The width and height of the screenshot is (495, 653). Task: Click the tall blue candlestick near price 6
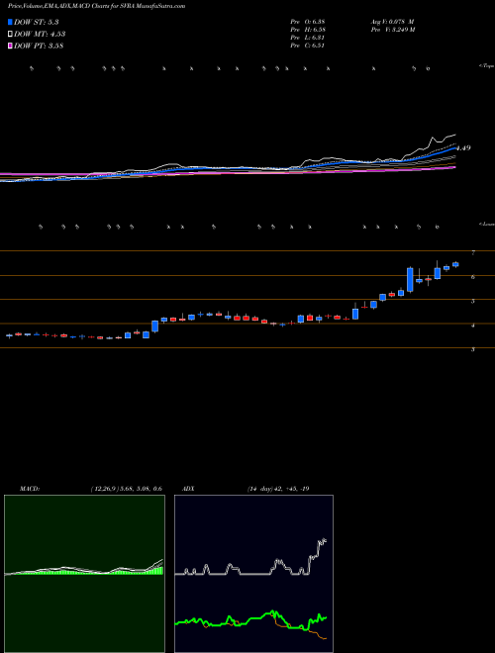pyautogui.click(x=410, y=279)
